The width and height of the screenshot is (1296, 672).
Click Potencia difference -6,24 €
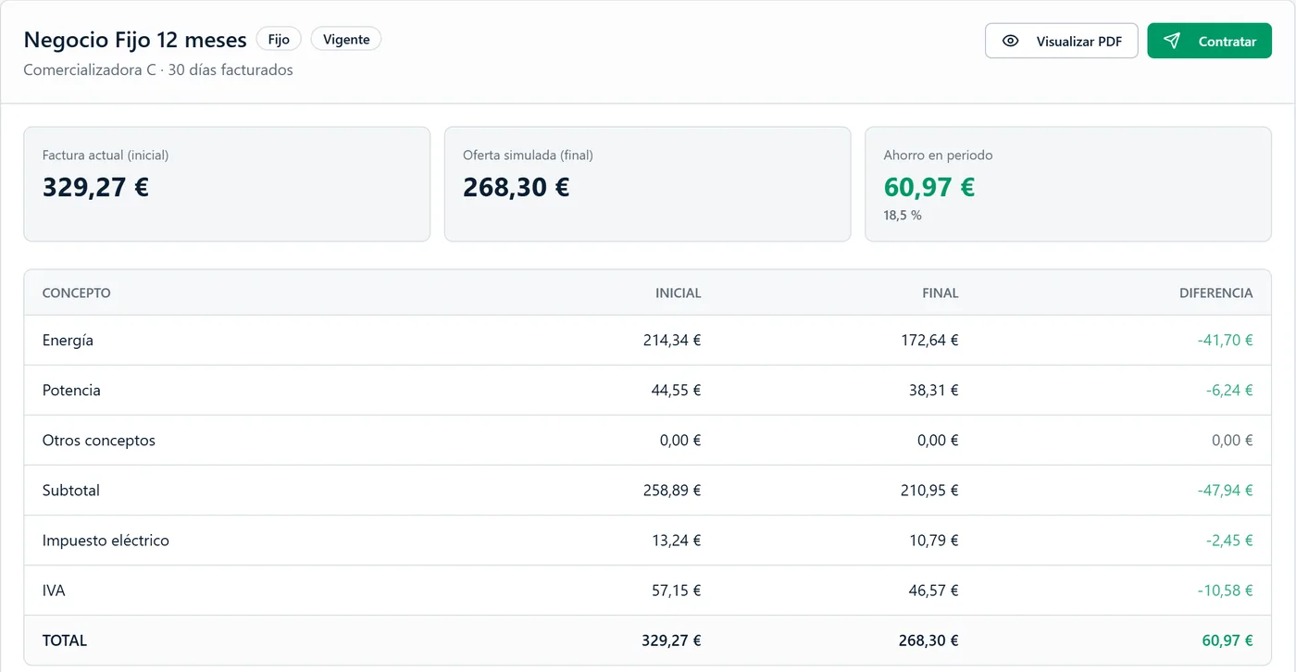click(1229, 391)
